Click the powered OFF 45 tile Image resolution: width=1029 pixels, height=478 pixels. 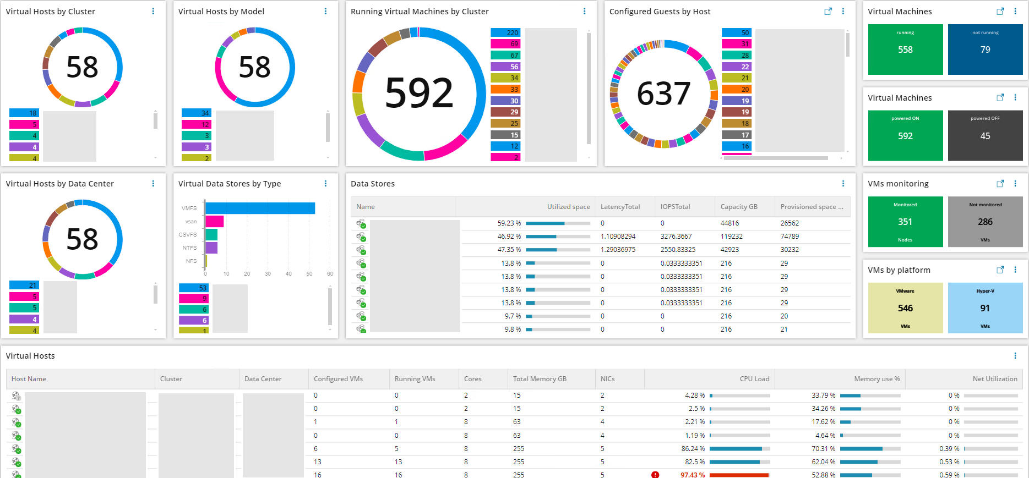[985, 135]
